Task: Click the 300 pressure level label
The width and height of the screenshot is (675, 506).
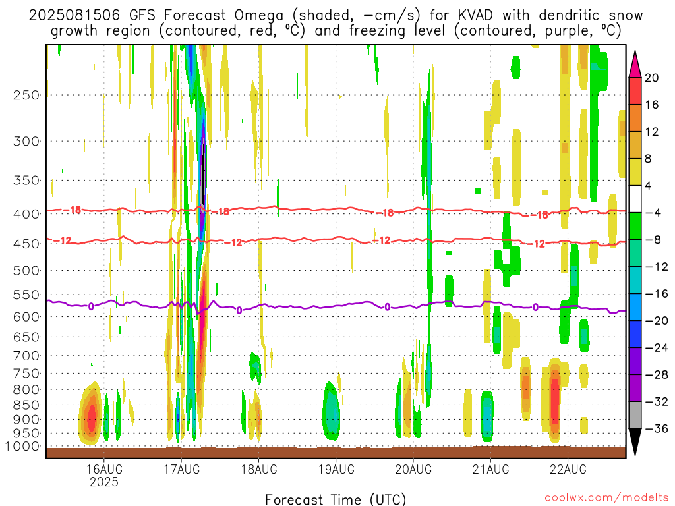Action: tap(26, 141)
